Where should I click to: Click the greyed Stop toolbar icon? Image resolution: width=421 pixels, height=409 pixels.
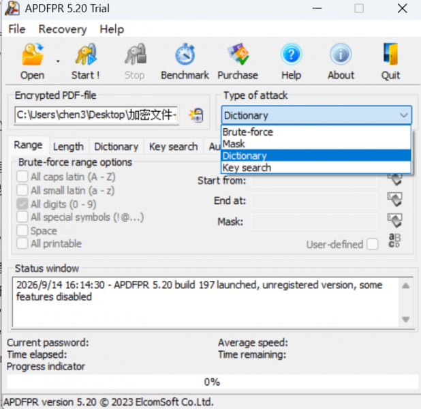[135, 55]
